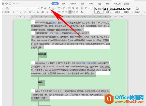Open the font name dropdown
The width and height of the screenshot is (146, 106).
click(x=27, y=8)
